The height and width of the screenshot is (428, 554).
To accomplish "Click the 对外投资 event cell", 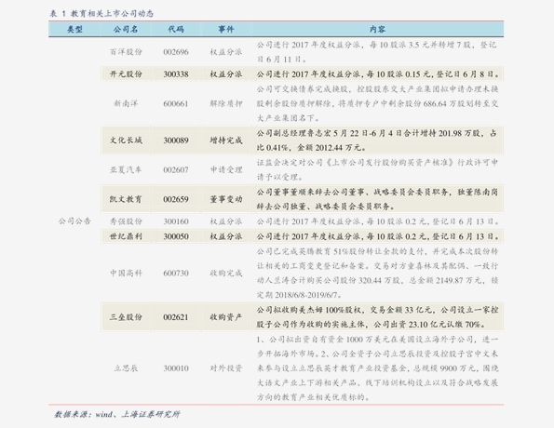I will tap(226, 368).
